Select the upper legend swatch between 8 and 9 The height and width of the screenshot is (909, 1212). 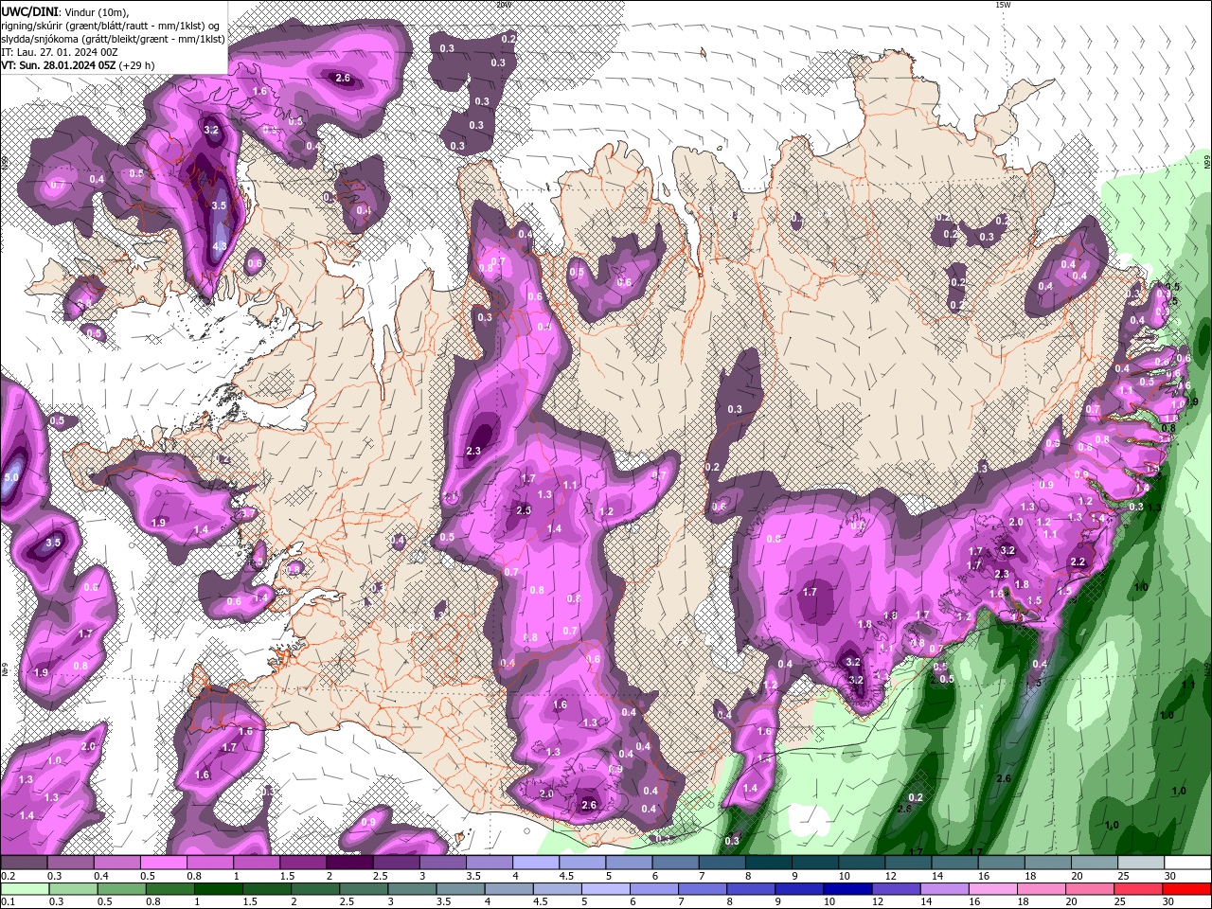[769, 863]
